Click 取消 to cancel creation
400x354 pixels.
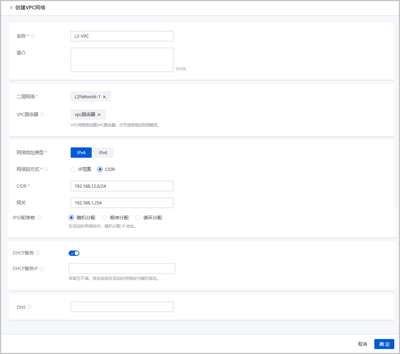[x=363, y=344]
